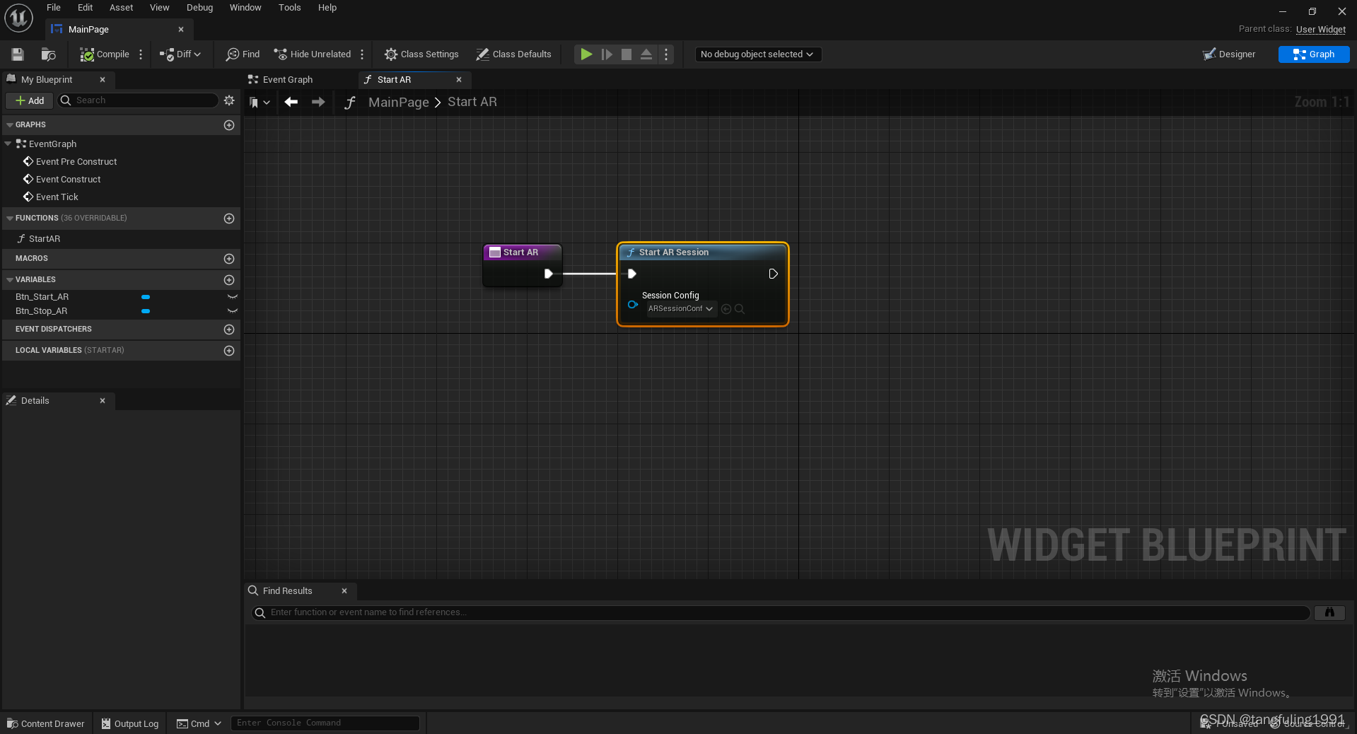Switch to Designer mode

pos(1229,54)
